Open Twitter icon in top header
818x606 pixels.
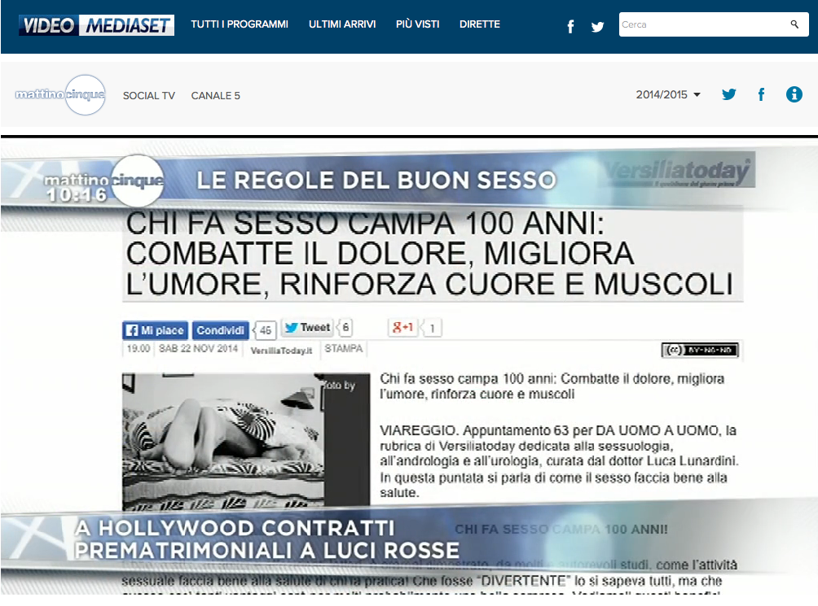(x=597, y=27)
